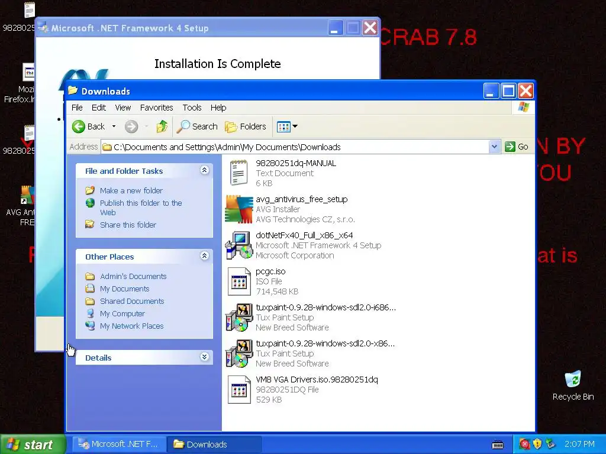Select the tuxpaint x86 setup icon
The width and height of the screenshot is (606, 454).
[x=239, y=354]
